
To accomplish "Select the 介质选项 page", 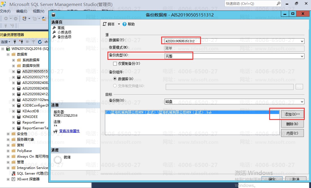I will tap(65, 32).
